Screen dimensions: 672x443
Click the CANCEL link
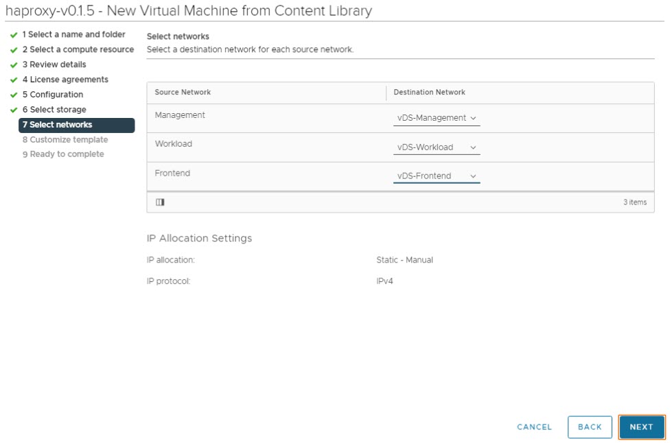point(534,427)
